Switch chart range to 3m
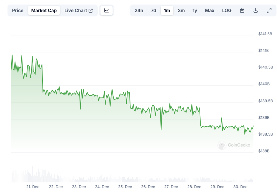The width and height of the screenshot is (277, 195). click(x=181, y=11)
